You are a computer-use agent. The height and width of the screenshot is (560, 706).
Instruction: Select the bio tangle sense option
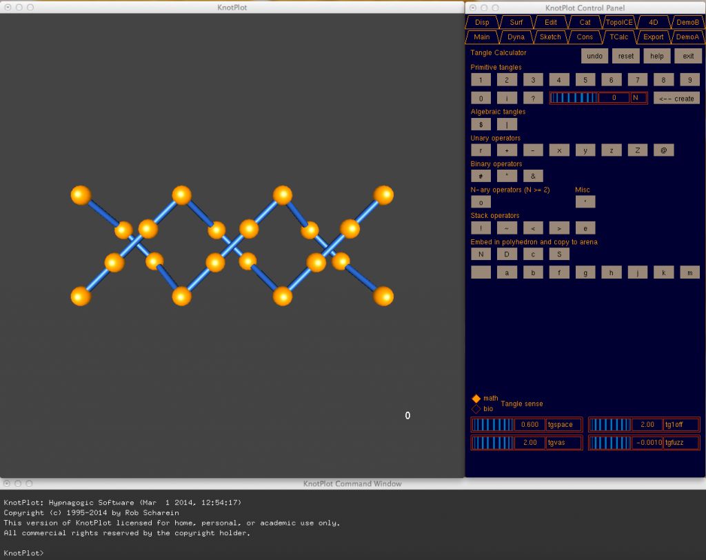coord(476,409)
